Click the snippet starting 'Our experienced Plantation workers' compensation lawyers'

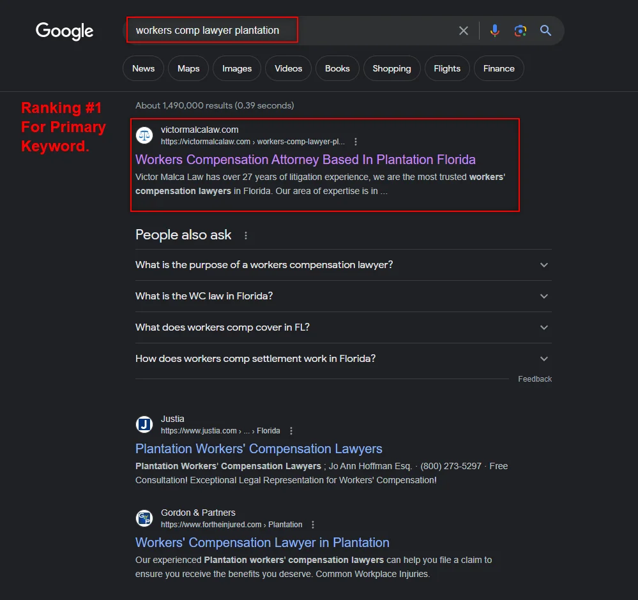(314, 567)
